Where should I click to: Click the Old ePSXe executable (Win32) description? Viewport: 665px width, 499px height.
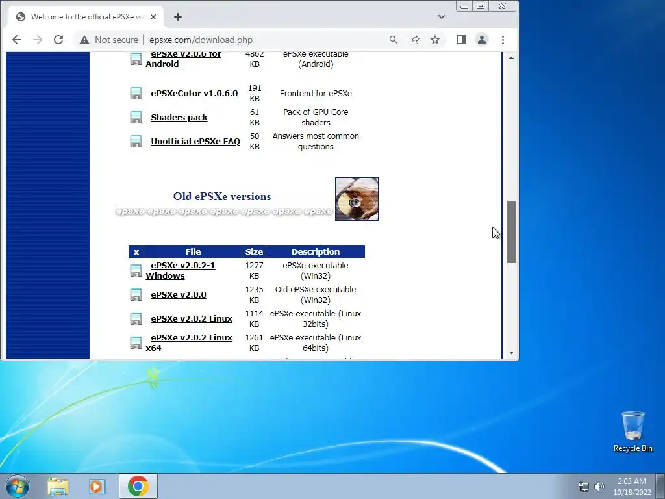click(316, 295)
